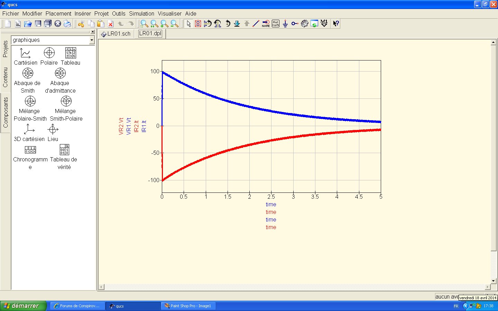Open the Outils menu
Screen dimensions: 498x311
click(x=119, y=13)
